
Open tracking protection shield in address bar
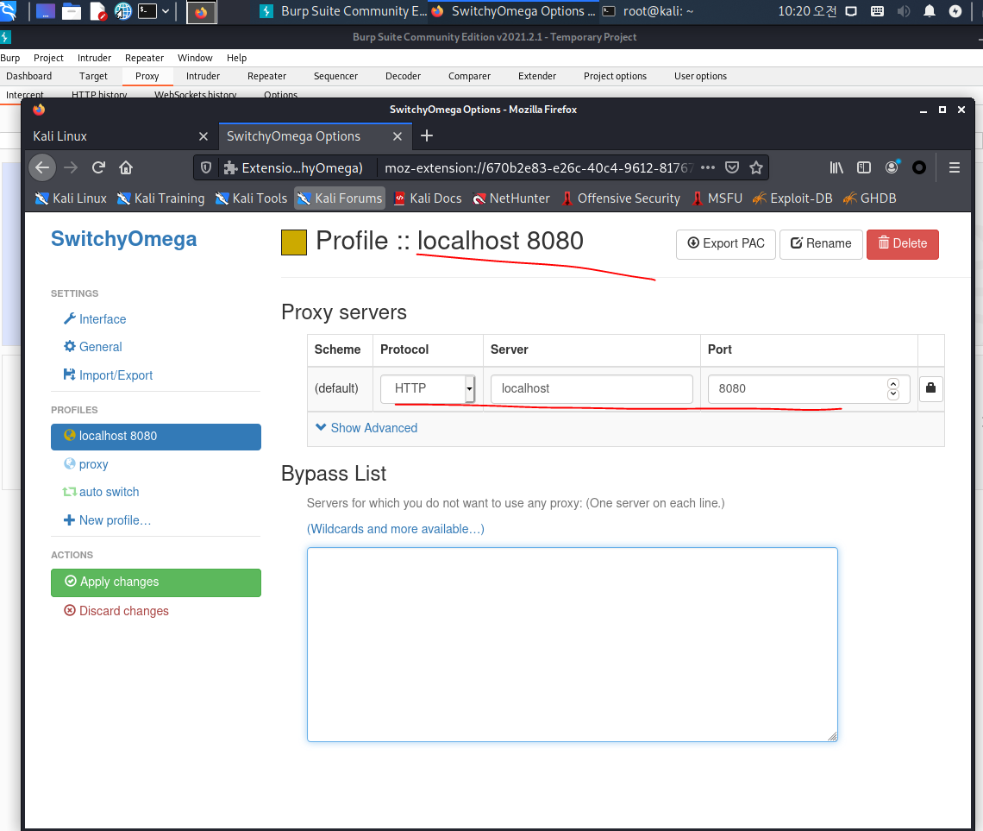(205, 167)
